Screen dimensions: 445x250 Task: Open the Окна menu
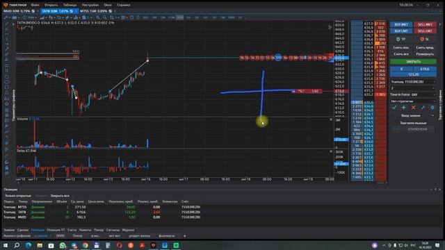click(x=108, y=5)
